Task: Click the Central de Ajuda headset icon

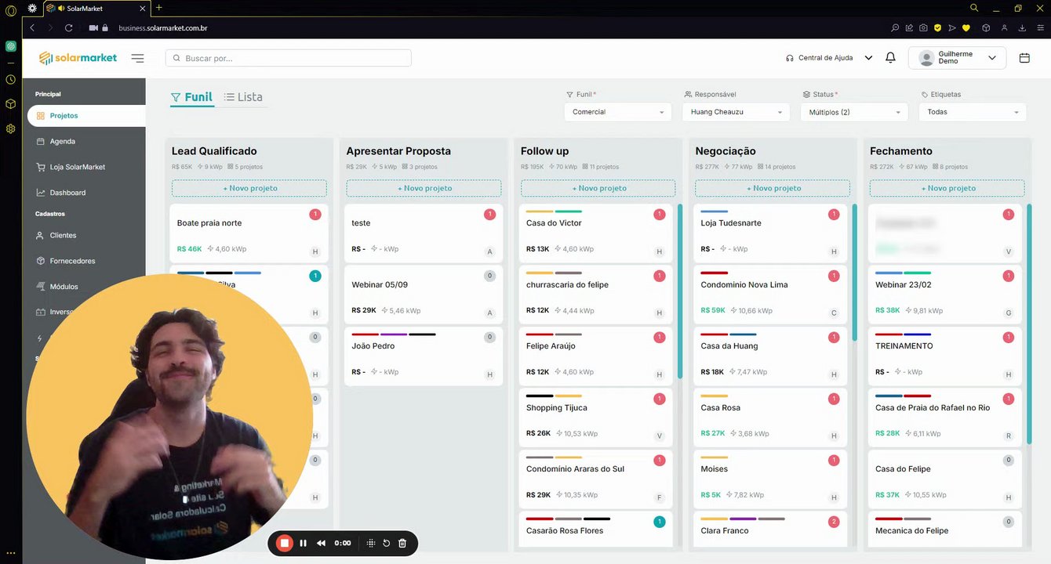Action: [790, 58]
